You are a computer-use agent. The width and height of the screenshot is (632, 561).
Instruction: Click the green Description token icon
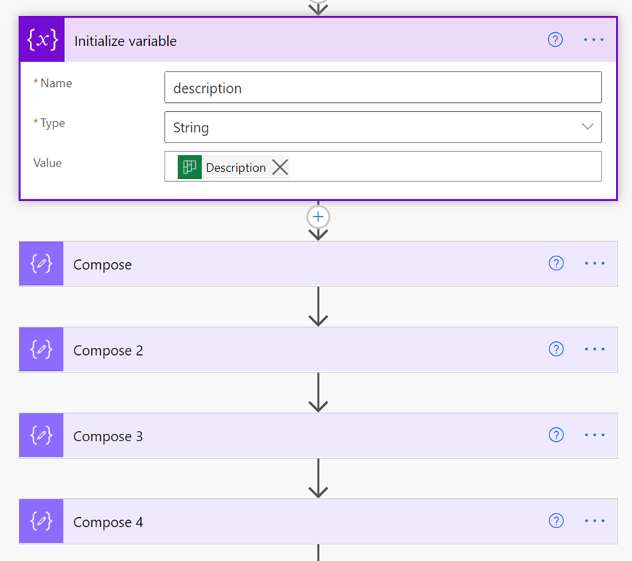click(x=190, y=167)
